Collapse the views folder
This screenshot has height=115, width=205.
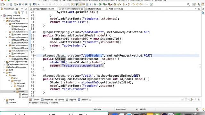(14, 92)
